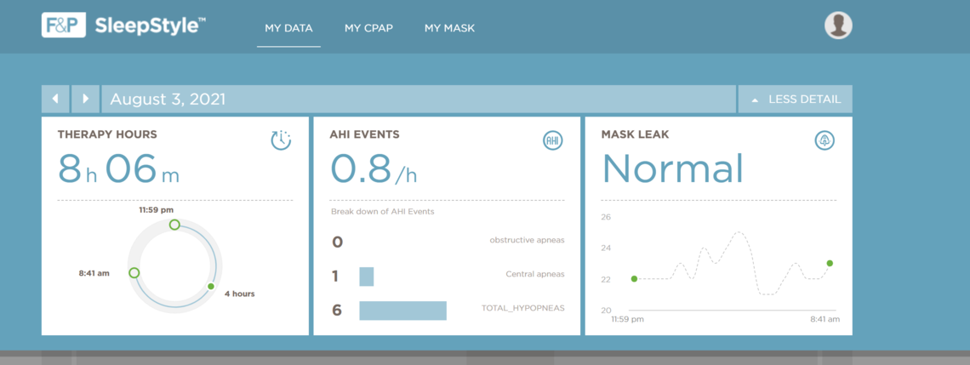Click the THERAPY HOURS heading

(x=107, y=134)
